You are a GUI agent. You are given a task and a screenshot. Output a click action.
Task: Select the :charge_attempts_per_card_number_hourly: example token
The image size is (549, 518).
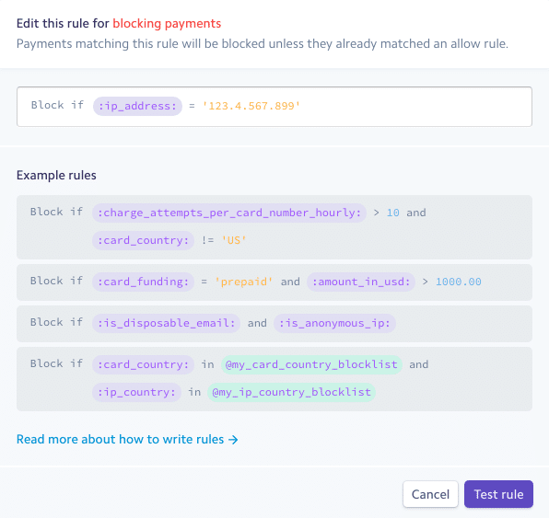pos(229,213)
